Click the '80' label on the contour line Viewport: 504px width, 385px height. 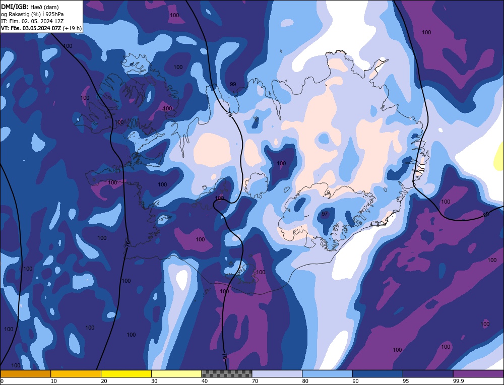486,214
